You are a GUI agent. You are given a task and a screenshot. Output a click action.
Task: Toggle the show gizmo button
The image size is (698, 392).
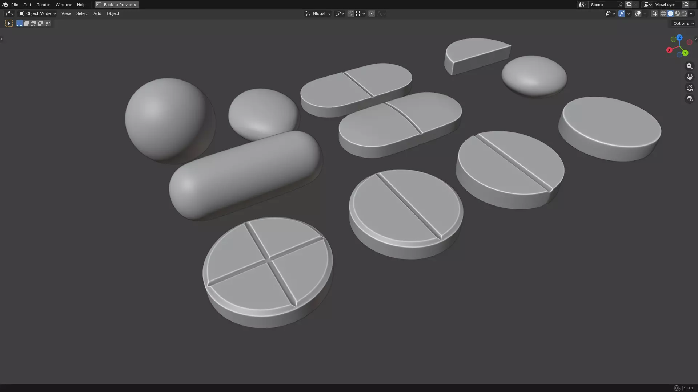pyautogui.click(x=622, y=13)
